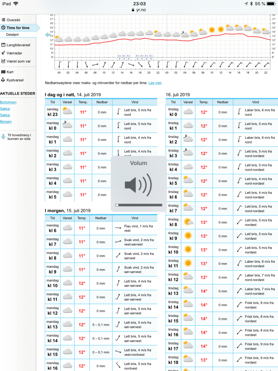Click the wind arrow for mandag kl 15
The image size is (278, 371).
(x=118, y=352)
